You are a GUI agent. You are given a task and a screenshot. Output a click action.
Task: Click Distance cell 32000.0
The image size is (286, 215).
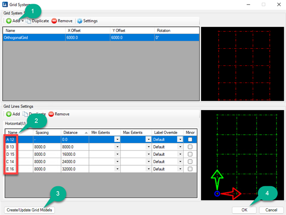pos(75,169)
